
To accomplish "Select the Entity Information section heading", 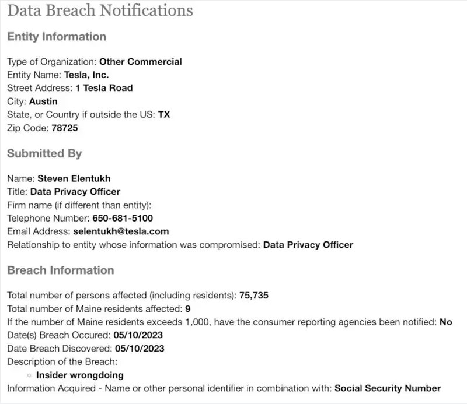I will pyautogui.click(x=57, y=37).
